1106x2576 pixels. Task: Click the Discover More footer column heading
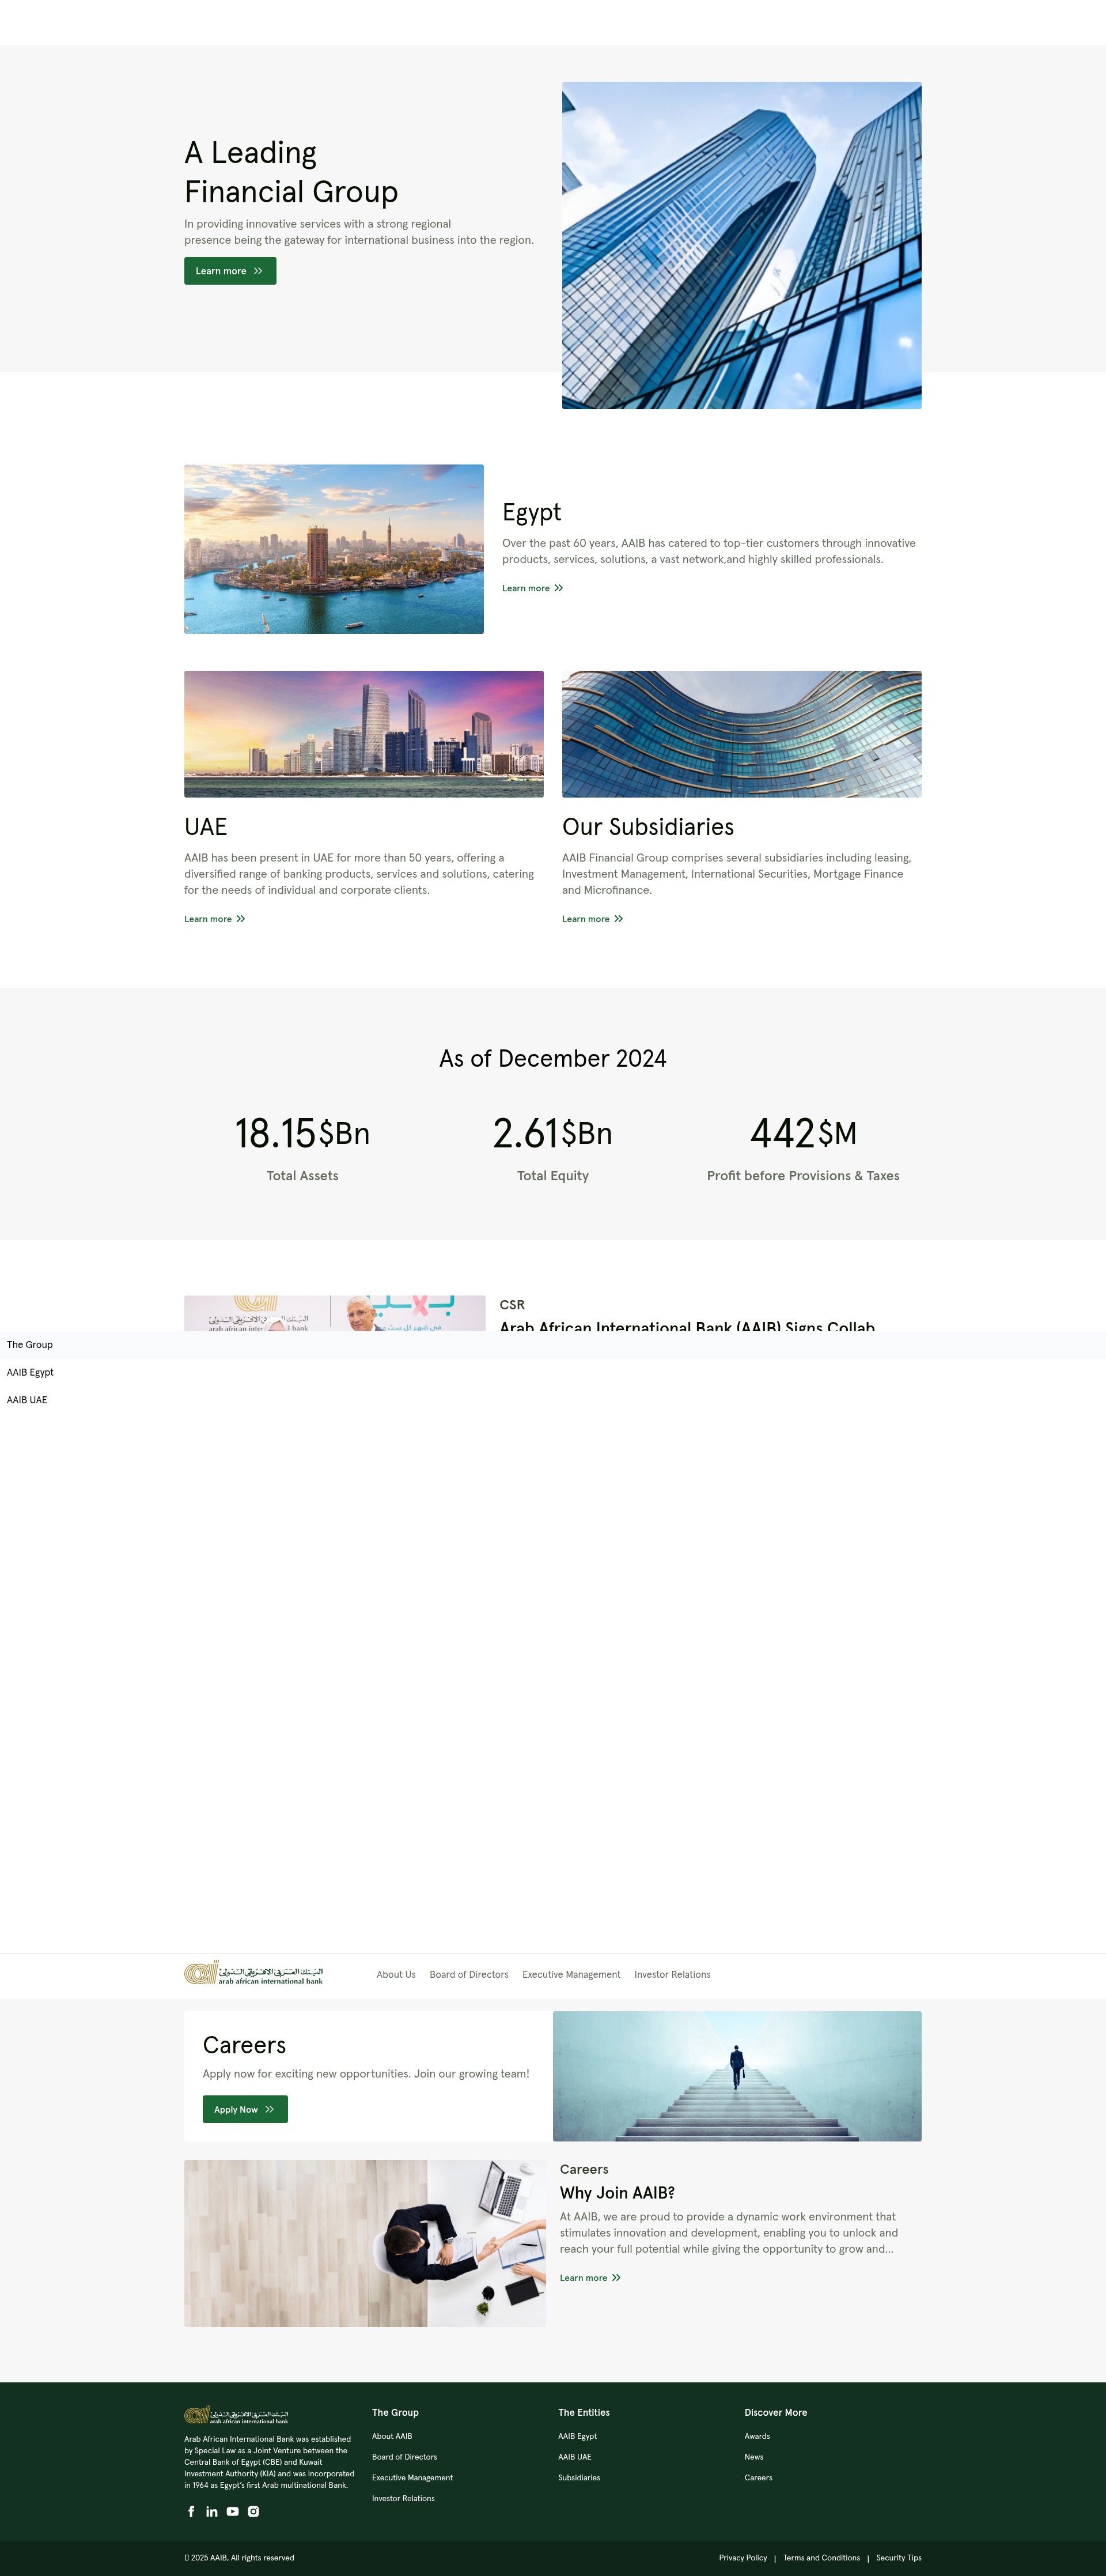point(775,2413)
